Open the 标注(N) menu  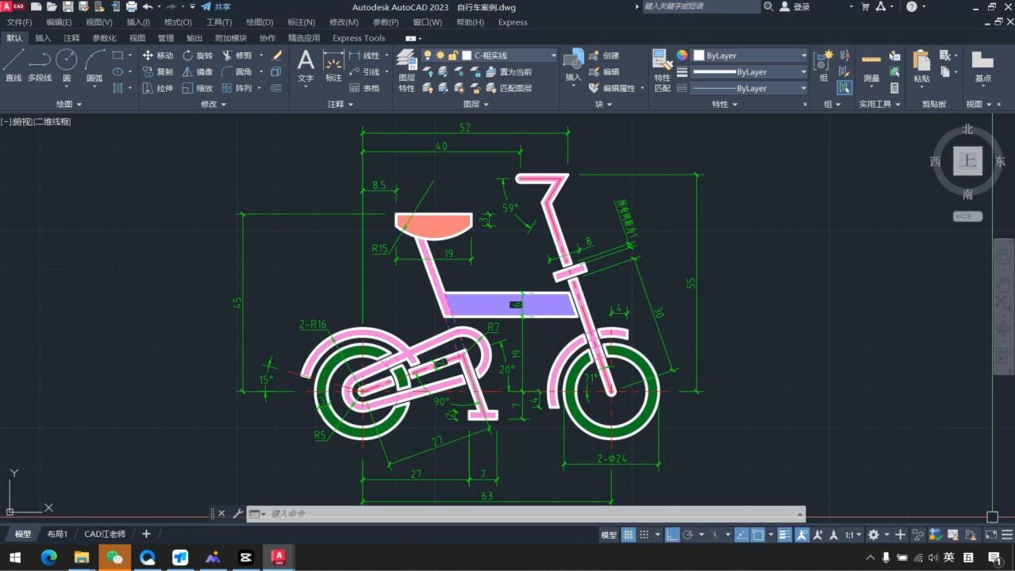tap(301, 22)
